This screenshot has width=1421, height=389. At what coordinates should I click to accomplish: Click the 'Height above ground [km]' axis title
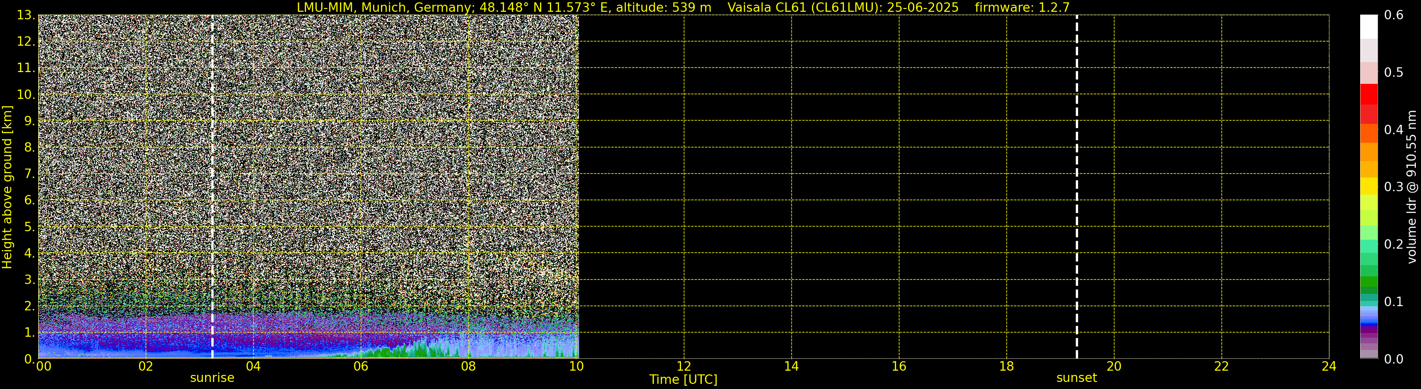point(7,187)
